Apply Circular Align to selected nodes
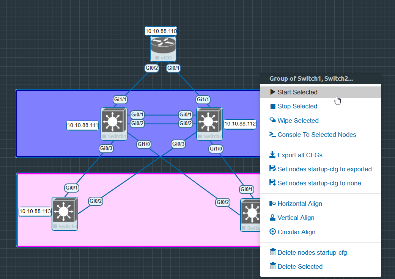This screenshot has height=279, width=395. [x=296, y=232]
